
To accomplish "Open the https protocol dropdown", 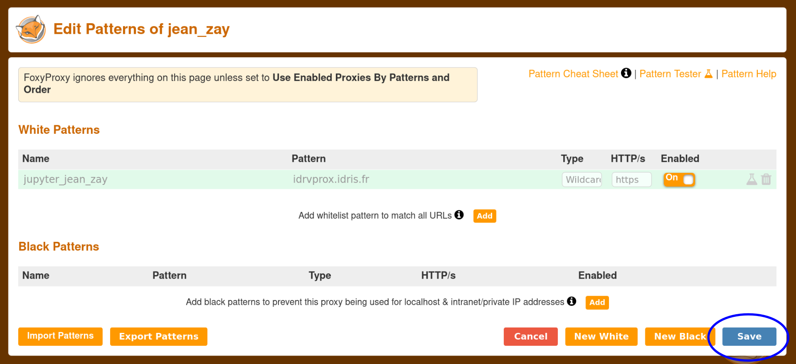I will (x=632, y=180).
